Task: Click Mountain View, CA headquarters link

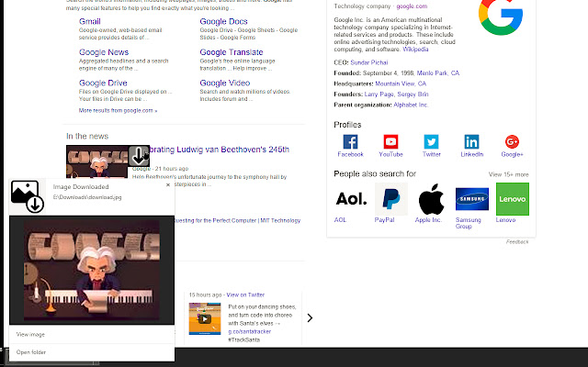Action: tap(401, 83)
